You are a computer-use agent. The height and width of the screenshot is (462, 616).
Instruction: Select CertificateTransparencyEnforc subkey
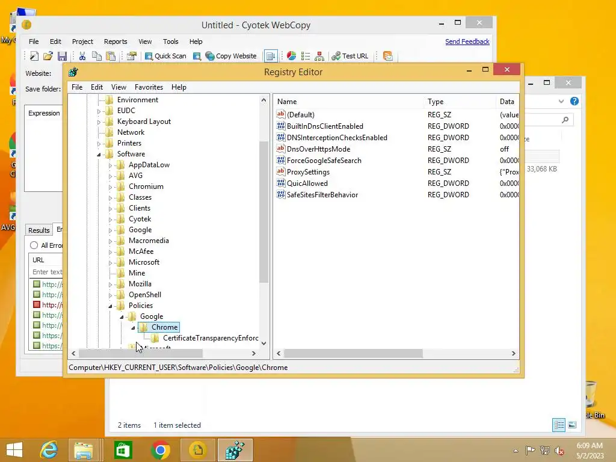click(x=211, y=338)
